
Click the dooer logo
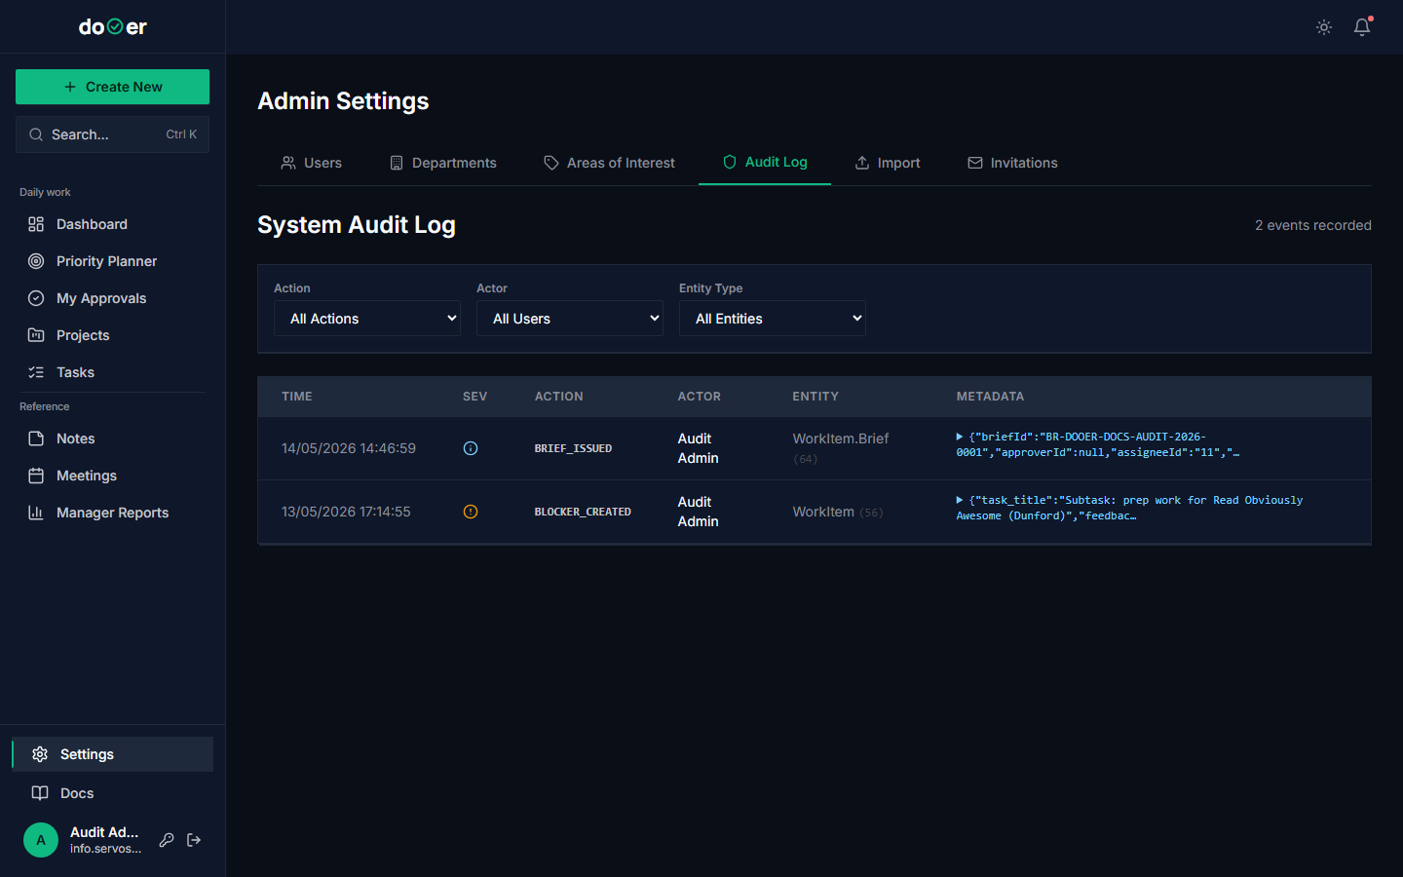point(113,27)
